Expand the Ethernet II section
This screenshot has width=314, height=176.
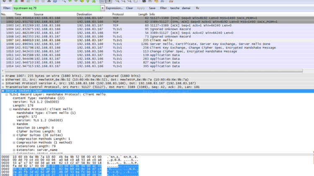point(3,80)
